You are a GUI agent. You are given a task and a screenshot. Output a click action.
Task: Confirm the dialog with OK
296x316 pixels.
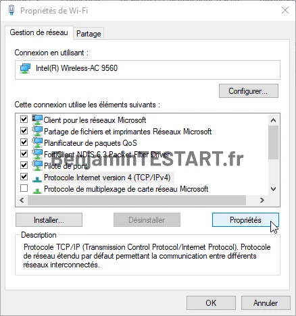[211, 302]
